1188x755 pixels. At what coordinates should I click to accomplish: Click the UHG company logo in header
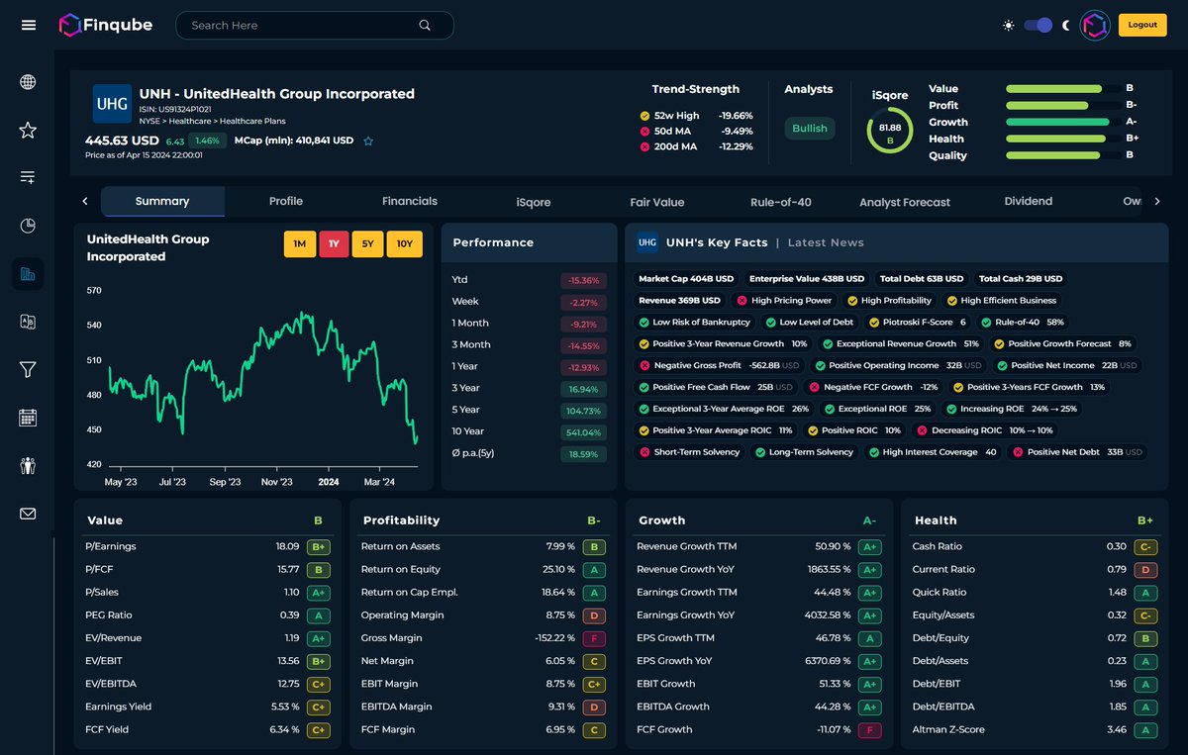click(112, 103)
